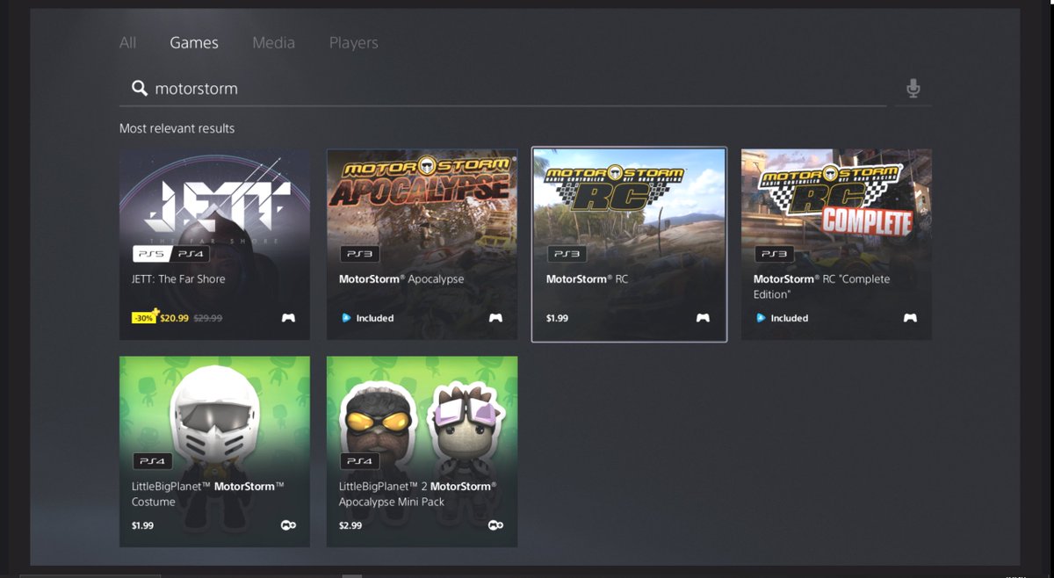Viewport: 1054px width, 578px height.
Task: Click the LittleBigPlanet MotorStorm Costume title
Action: tap(208, 494)
